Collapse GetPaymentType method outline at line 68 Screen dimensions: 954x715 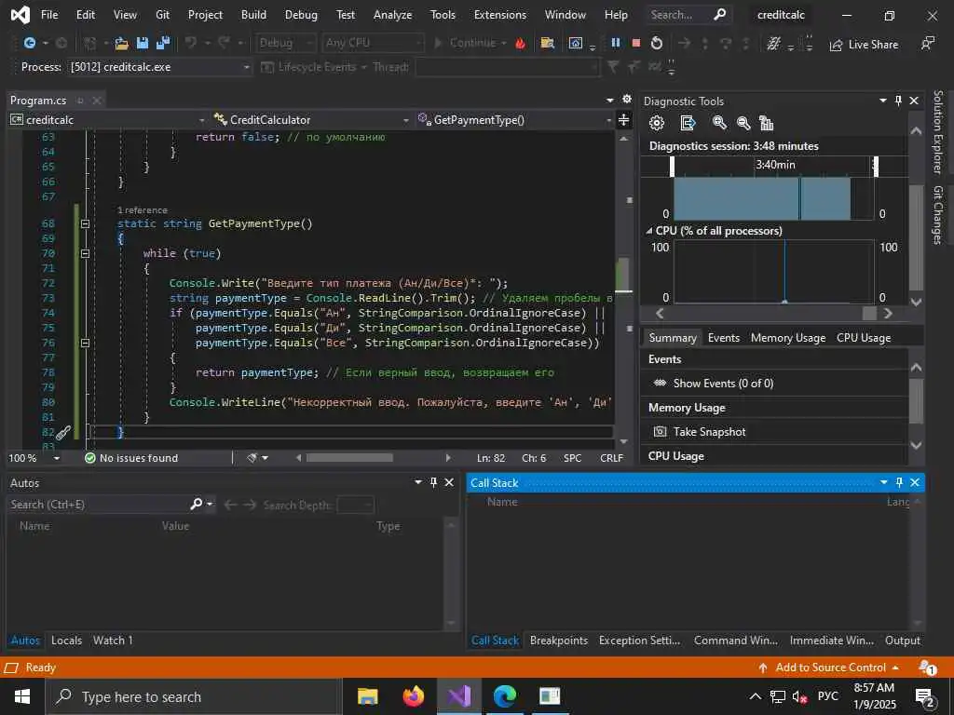tap(85, 223)
